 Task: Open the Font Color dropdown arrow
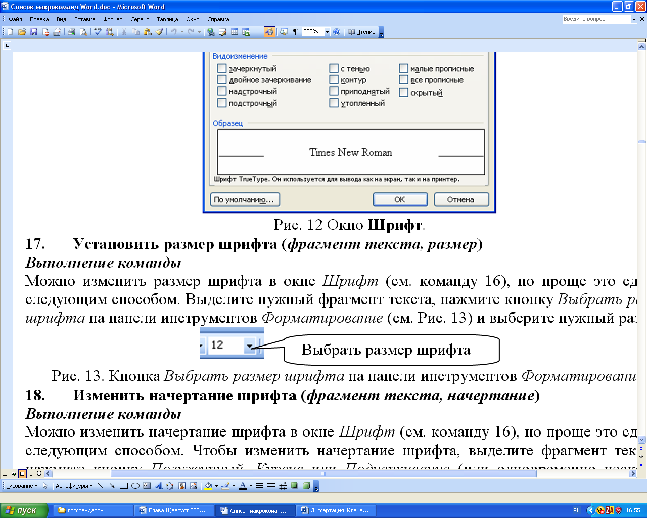pos(251,486)
